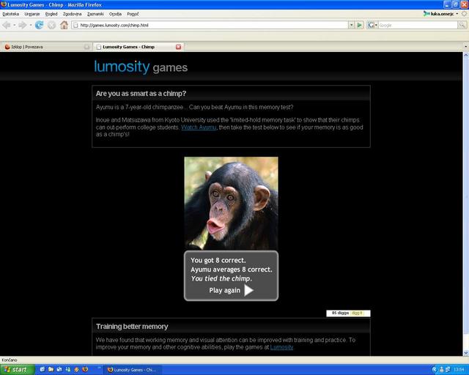469x375 pixels.
Task: Select the Lumosity Games - Chimp tab
Action: 139,47
